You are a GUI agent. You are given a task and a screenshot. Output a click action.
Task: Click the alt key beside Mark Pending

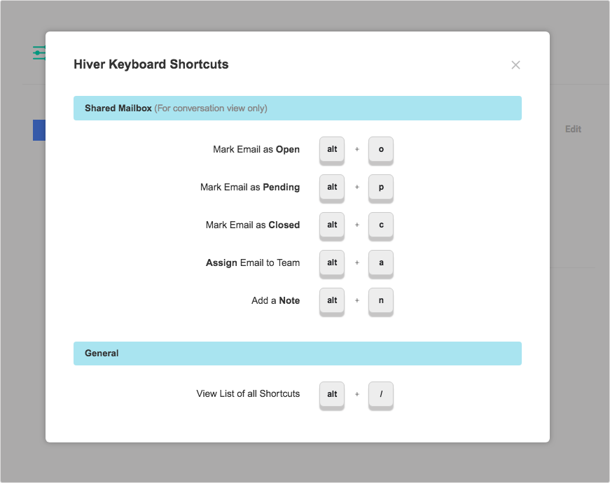[x=332, y=187]
